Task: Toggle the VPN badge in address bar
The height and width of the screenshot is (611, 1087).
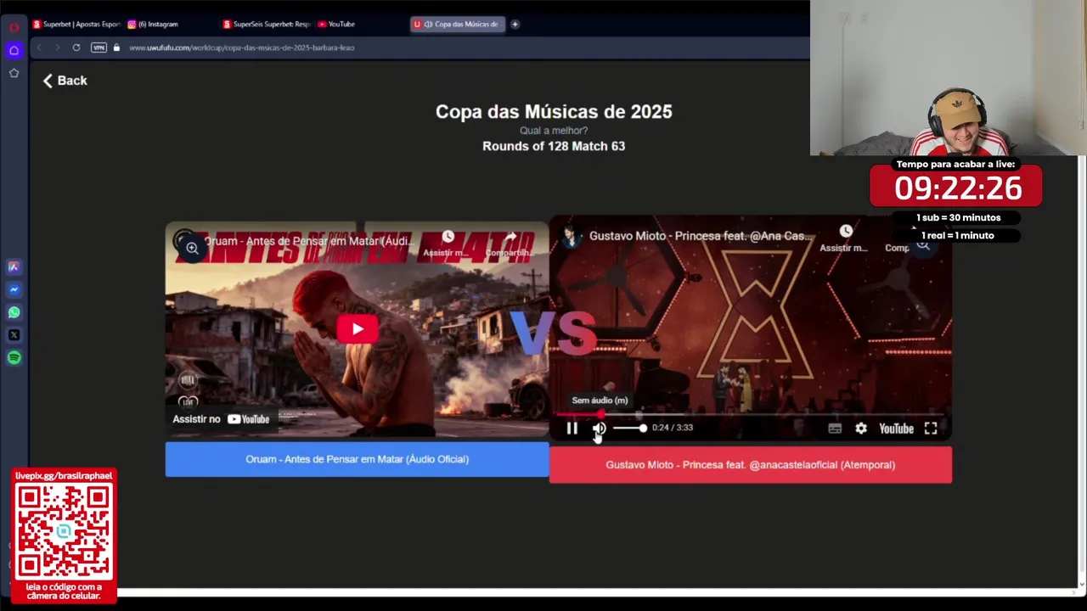Action: pos(99,48)
